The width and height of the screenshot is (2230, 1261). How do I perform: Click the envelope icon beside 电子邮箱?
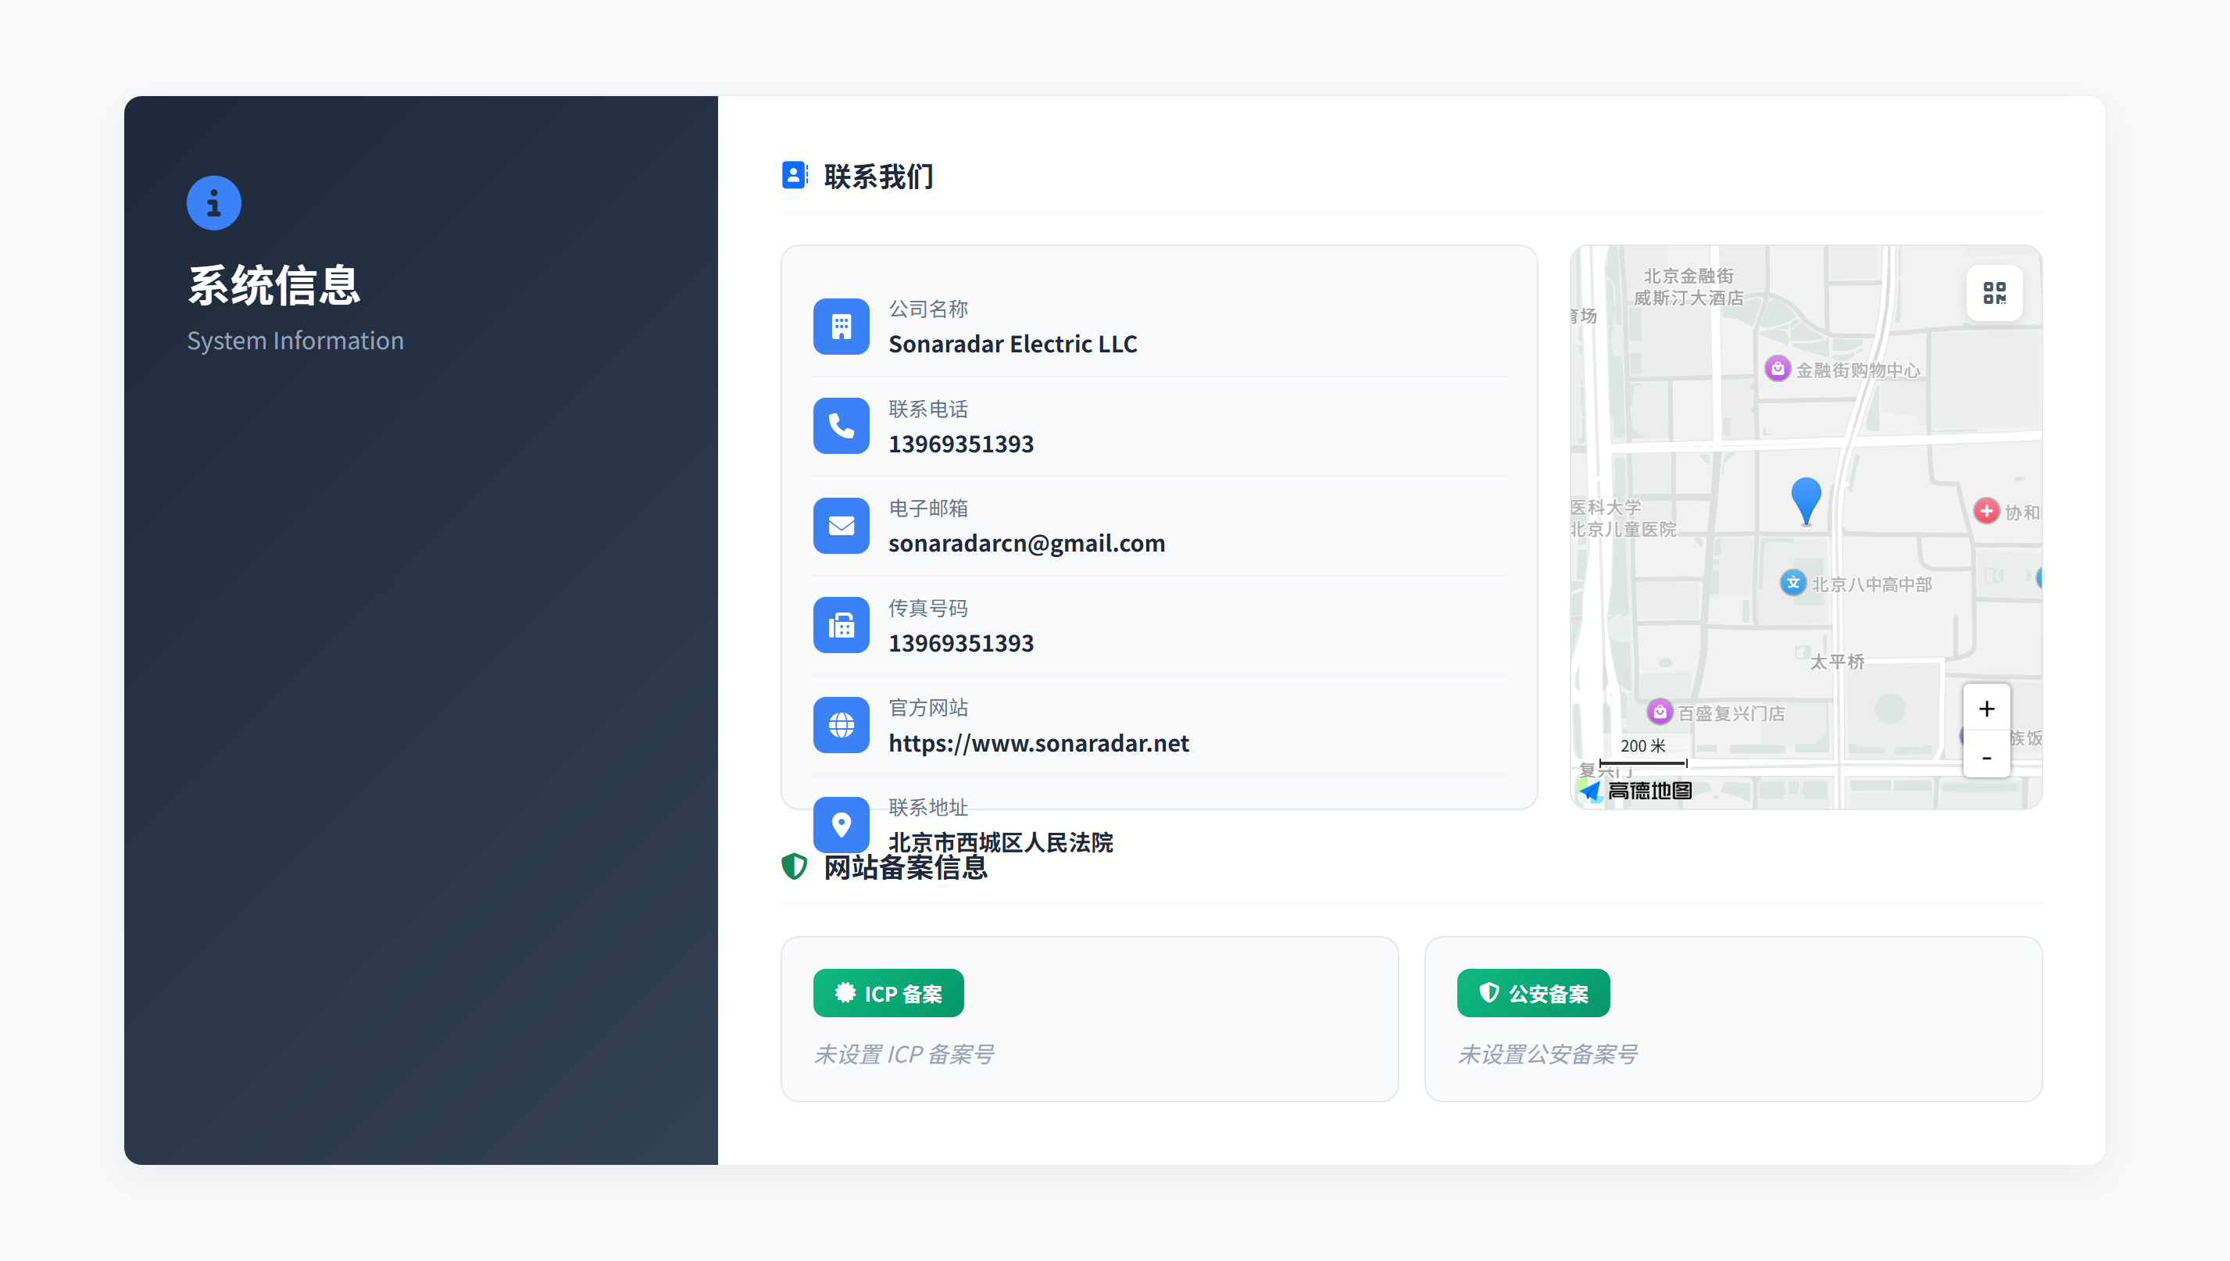[x=840, y=525]
